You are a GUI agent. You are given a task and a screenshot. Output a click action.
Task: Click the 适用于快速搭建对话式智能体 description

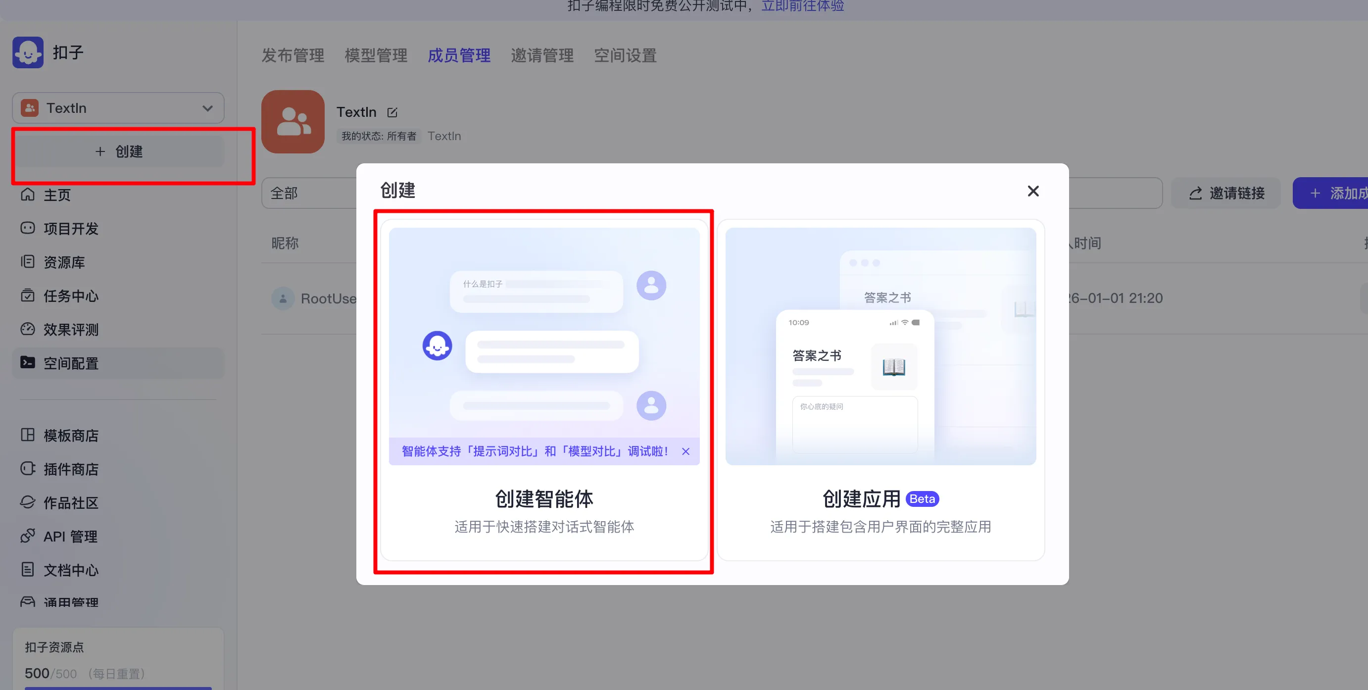coord(544,527)
